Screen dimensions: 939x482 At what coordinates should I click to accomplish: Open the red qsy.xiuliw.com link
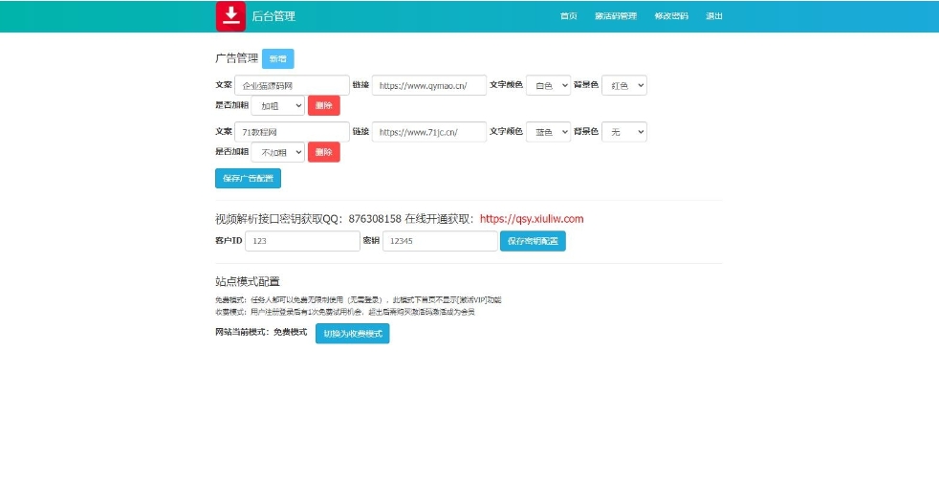tap(531, 219)
